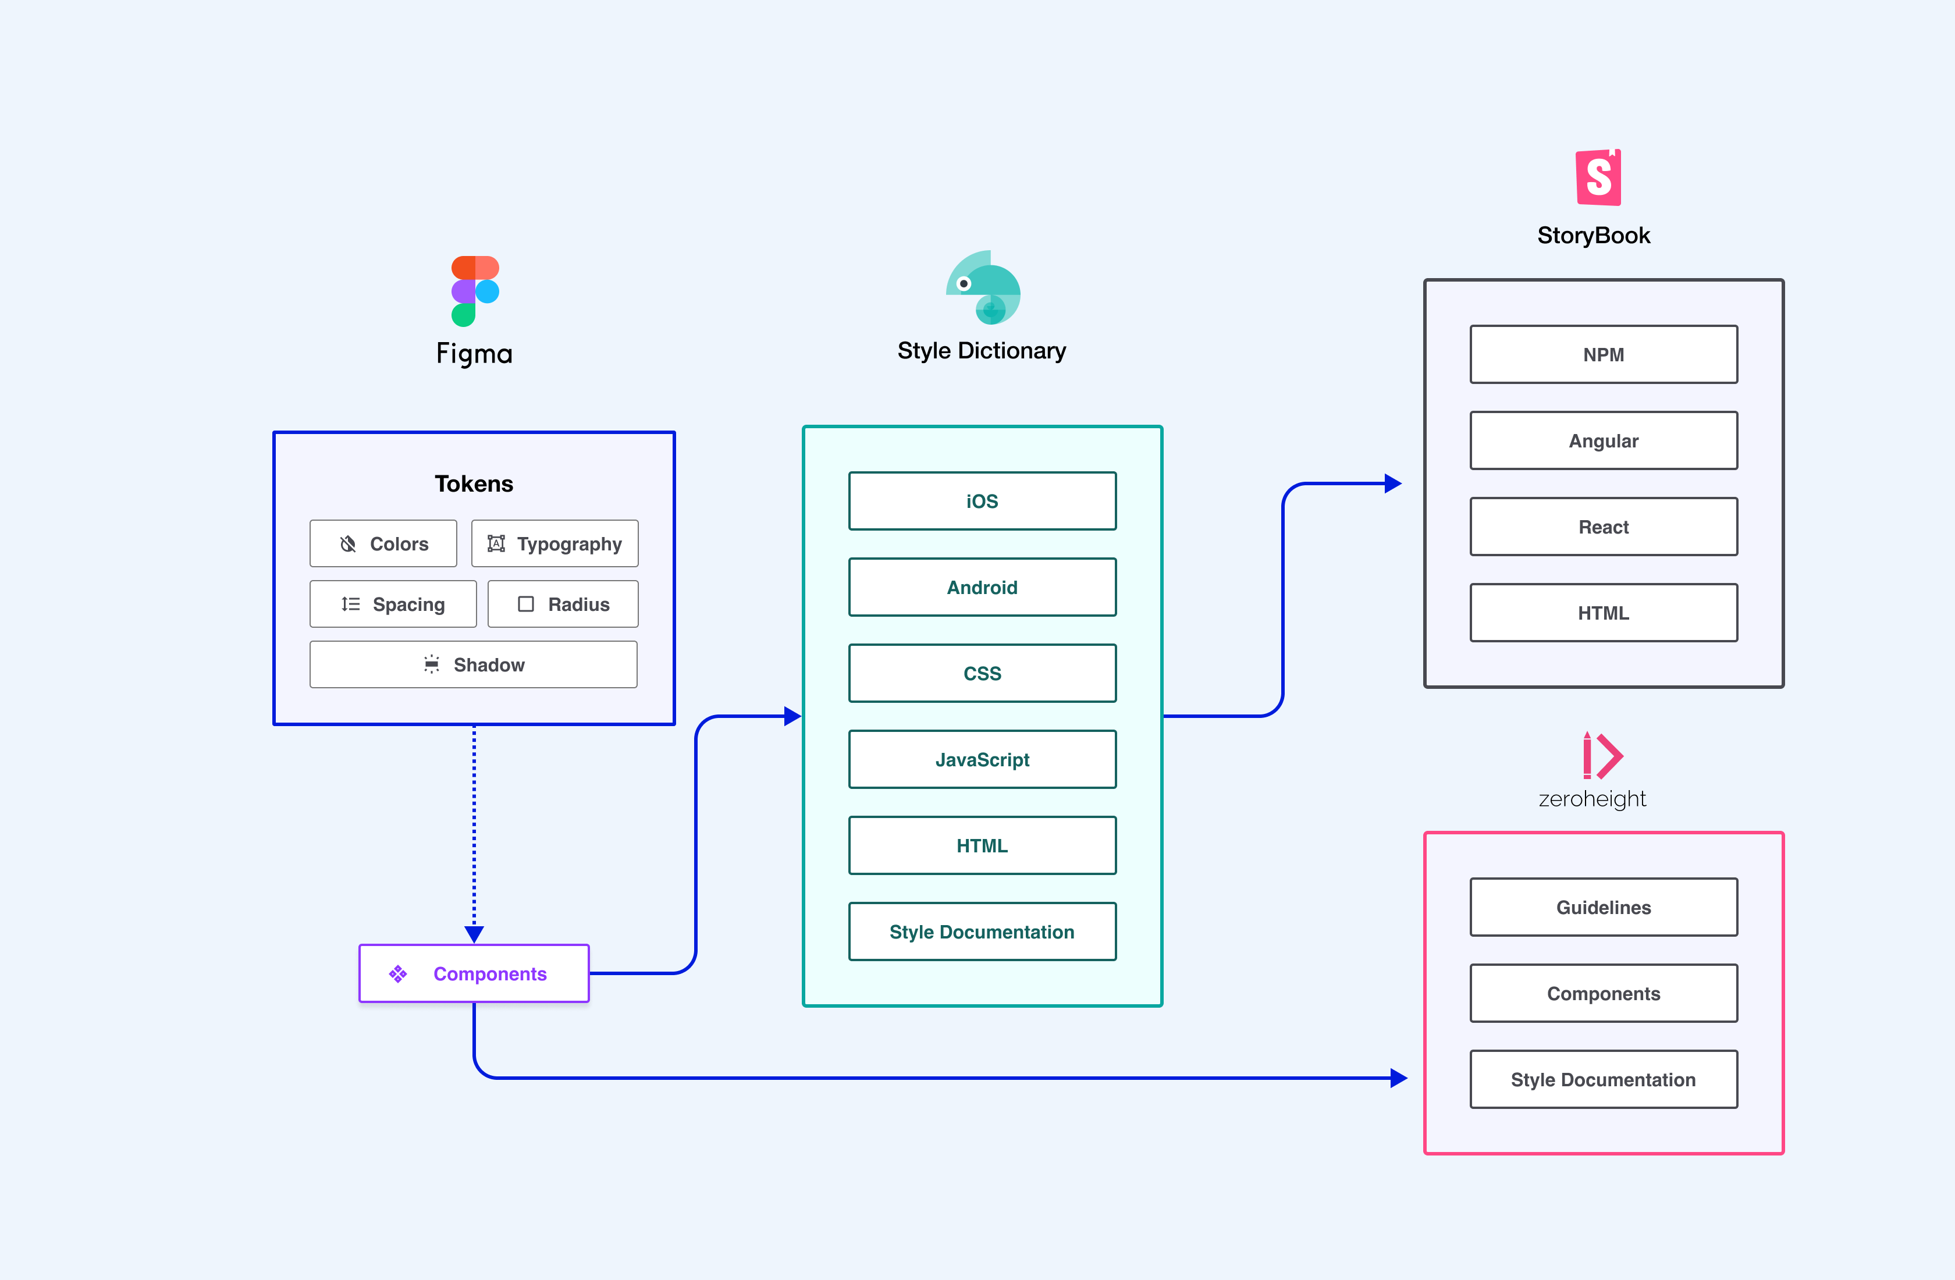
Task: Click the droplet icon beside Colors
Action: coord(349,544)
